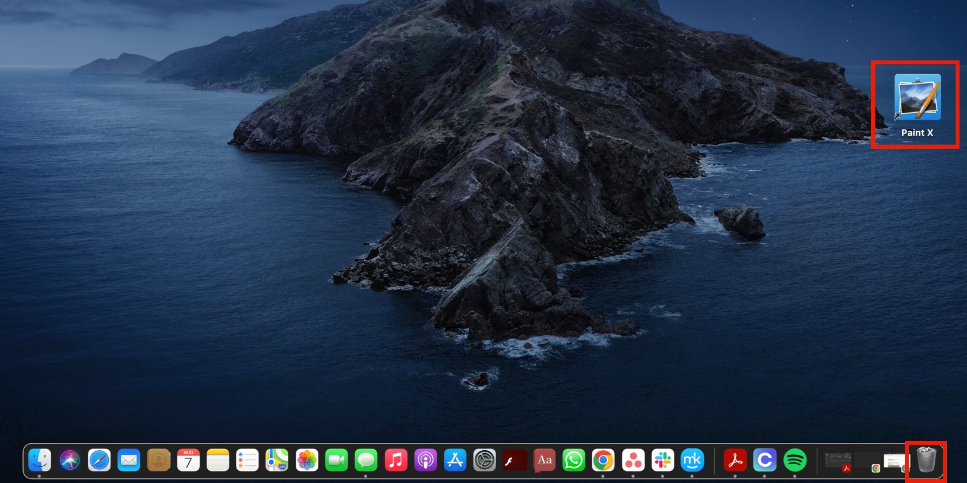This screenshot has height=483, width=967.
Task: Open the App Store
Action: coord(455,460)
